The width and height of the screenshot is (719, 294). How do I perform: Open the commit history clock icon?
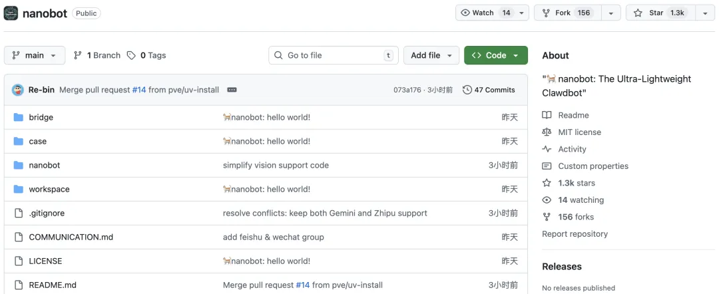467,90
